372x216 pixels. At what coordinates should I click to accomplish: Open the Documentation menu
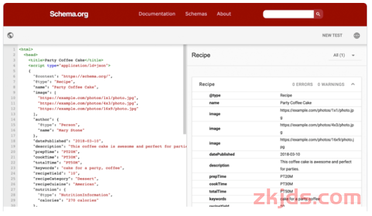coord(157,14)
